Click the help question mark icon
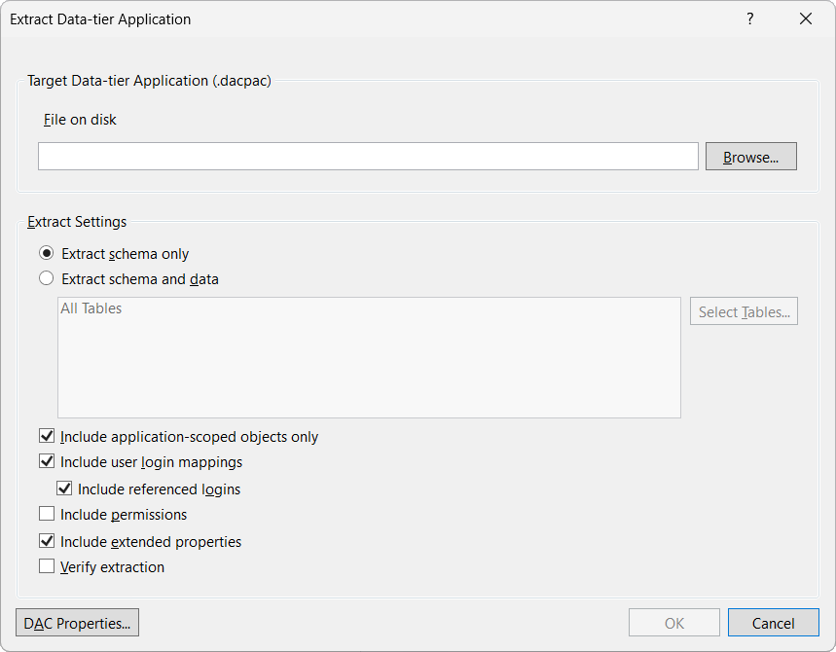This screenshot has width=836, height=652. (749, 18)
